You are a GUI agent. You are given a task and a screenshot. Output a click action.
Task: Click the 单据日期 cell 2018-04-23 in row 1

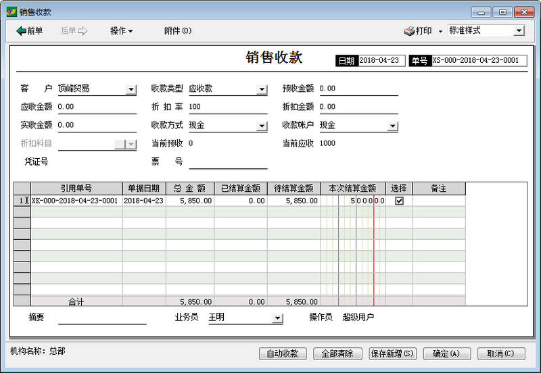point(144,201)
